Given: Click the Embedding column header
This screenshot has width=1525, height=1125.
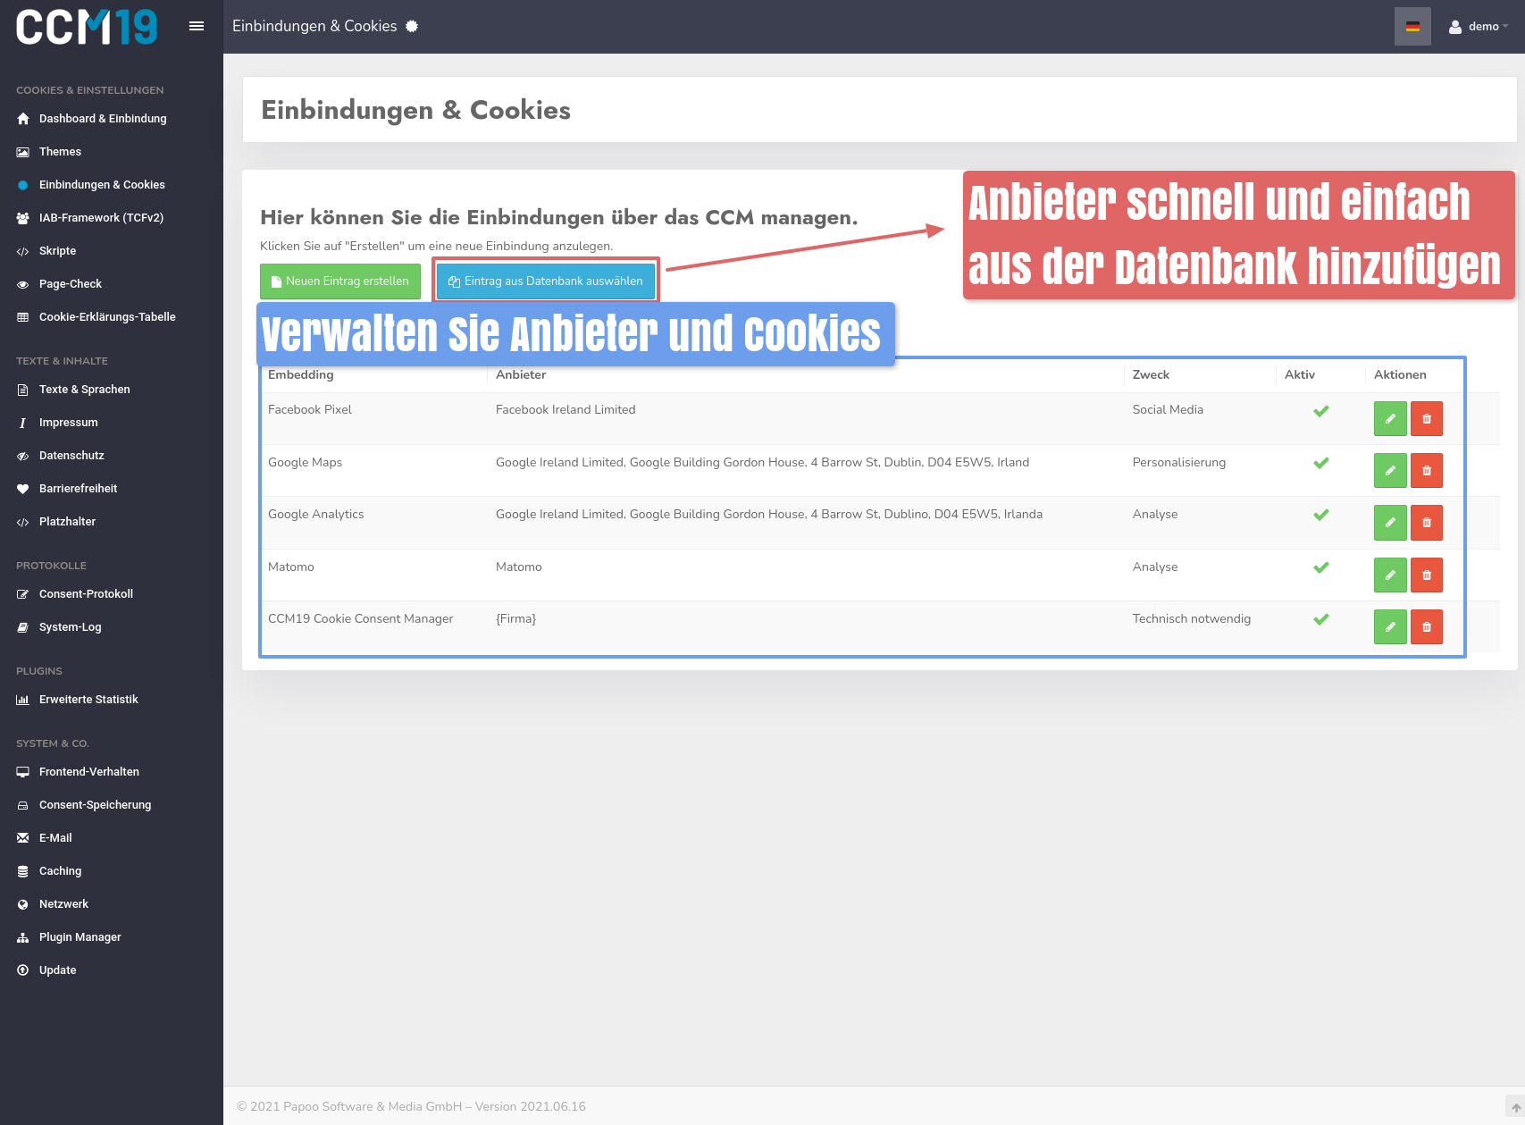Looking at the screenshot, I should coord(301,375).
